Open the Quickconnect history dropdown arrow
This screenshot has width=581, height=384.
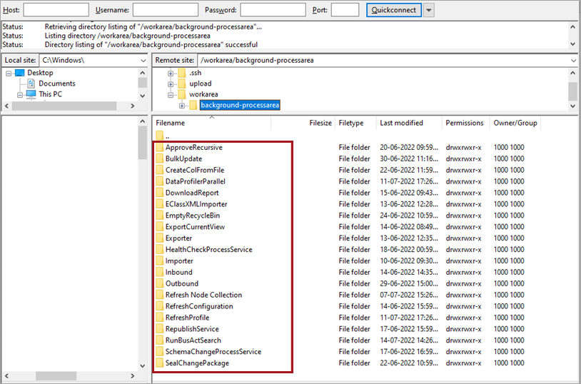(428, 10)
